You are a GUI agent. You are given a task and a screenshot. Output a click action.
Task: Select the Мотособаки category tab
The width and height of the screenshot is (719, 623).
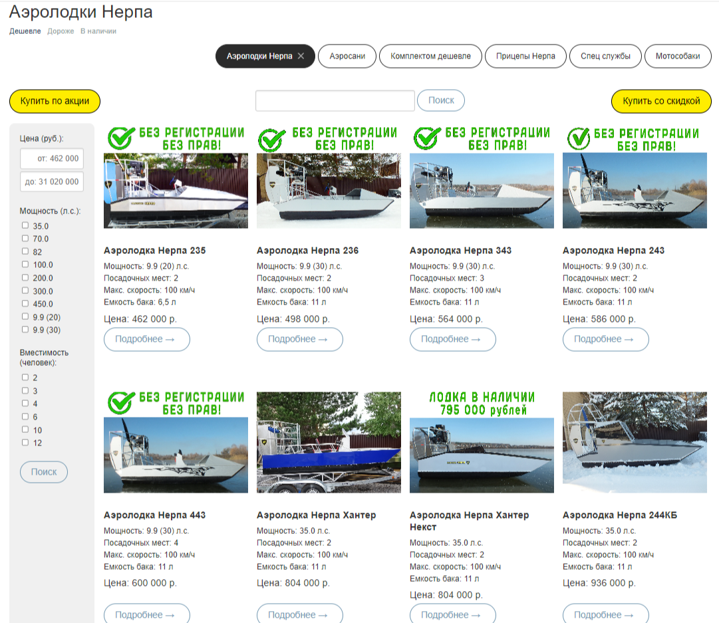(x=678, y=56)
